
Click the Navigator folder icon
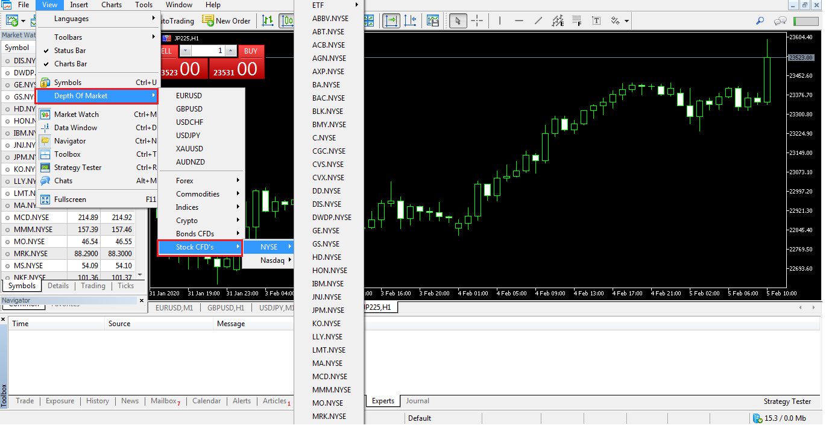pos(45,141)
